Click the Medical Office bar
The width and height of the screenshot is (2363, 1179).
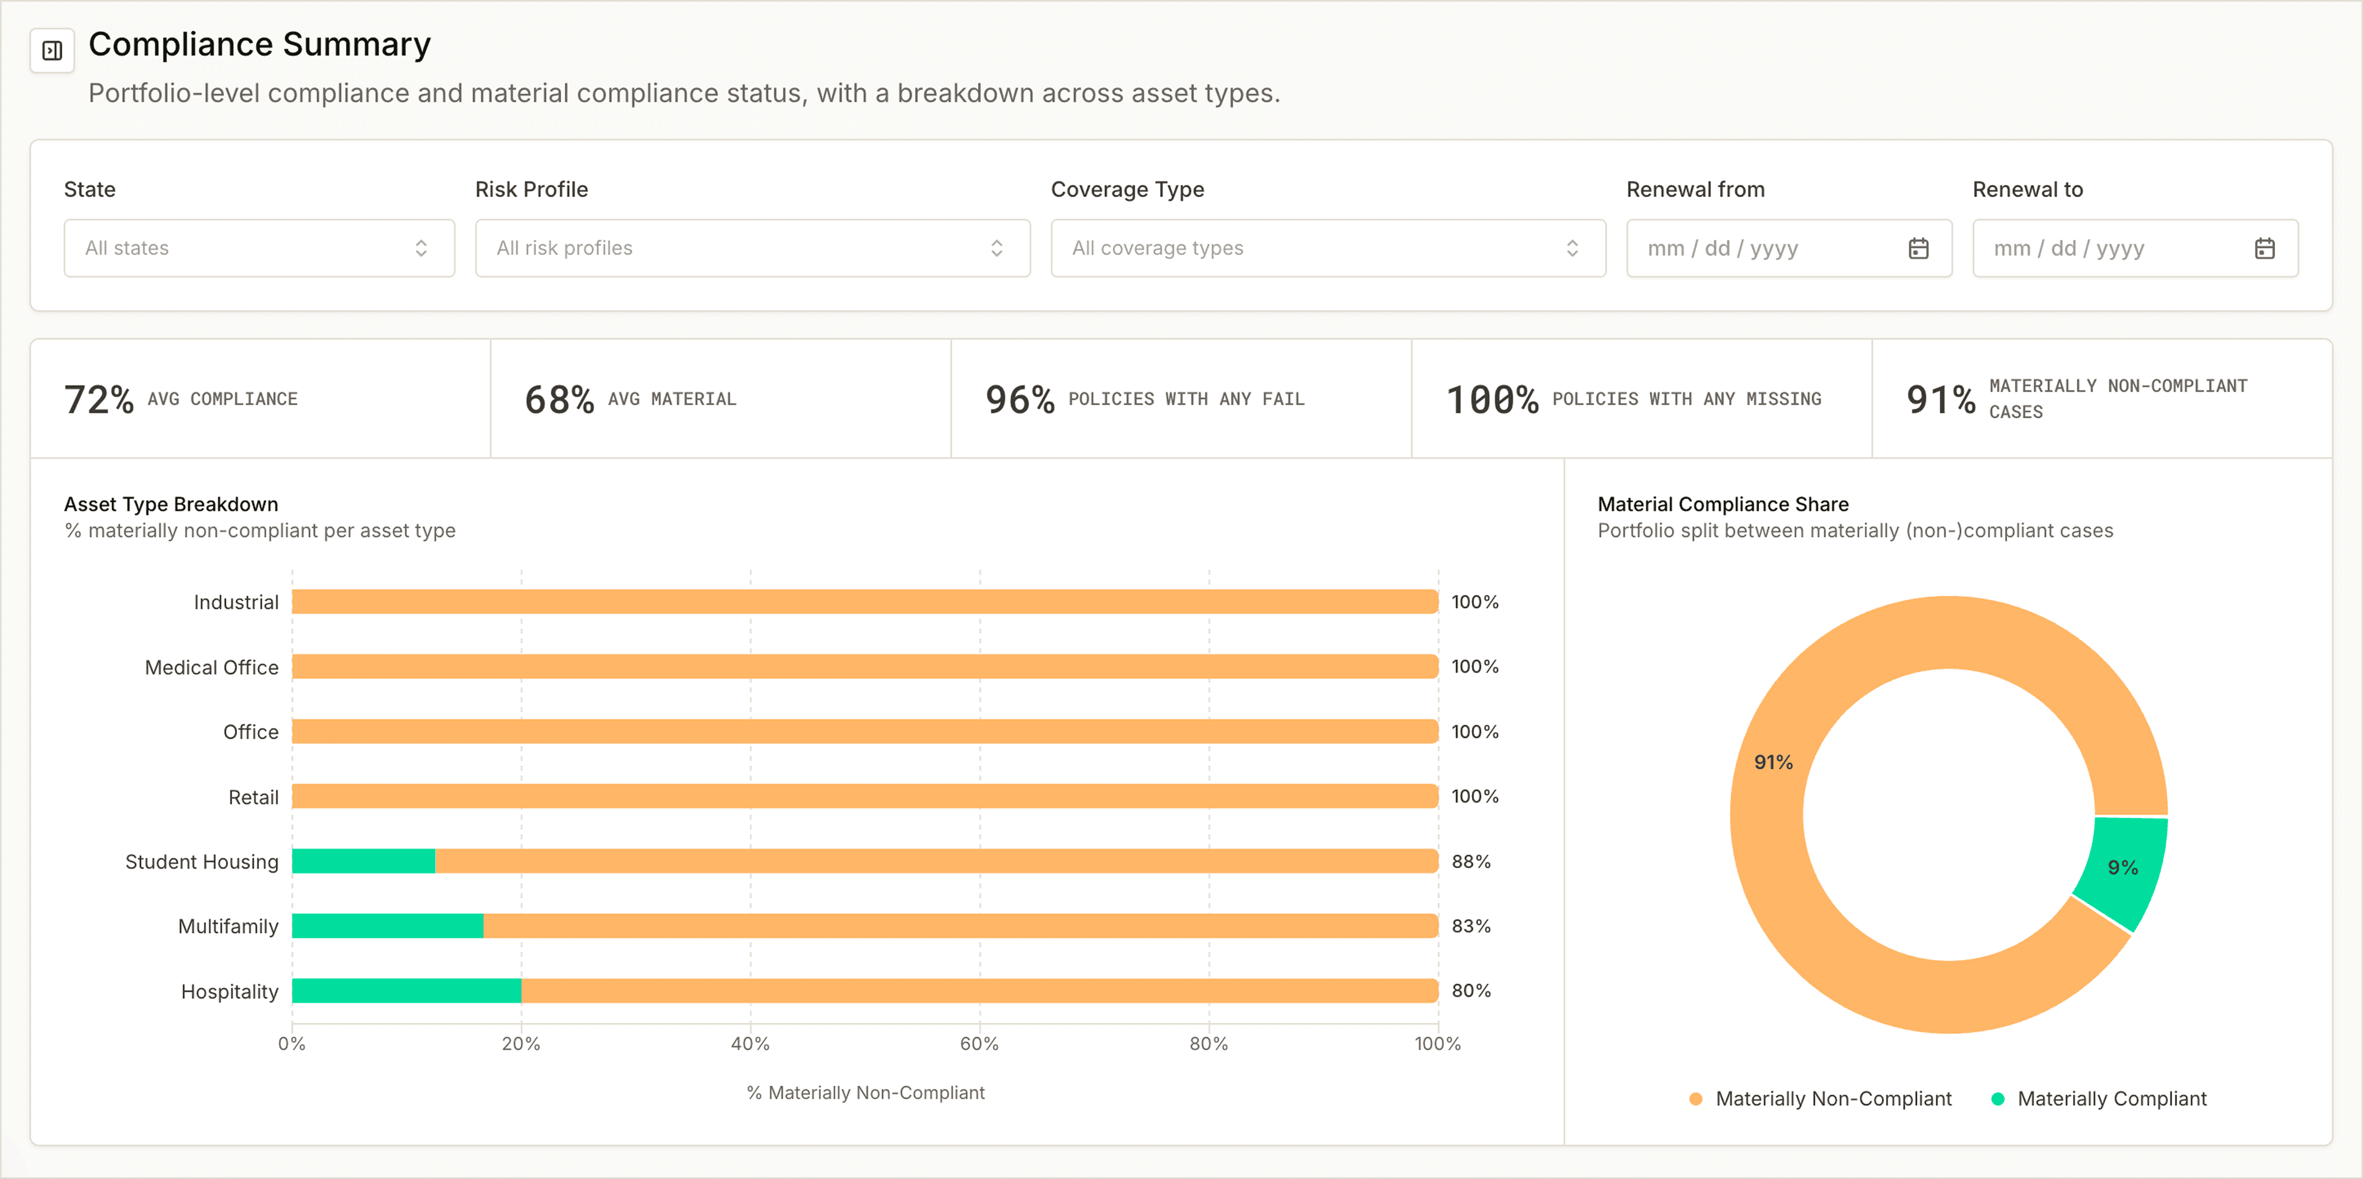tap(865, 666)
